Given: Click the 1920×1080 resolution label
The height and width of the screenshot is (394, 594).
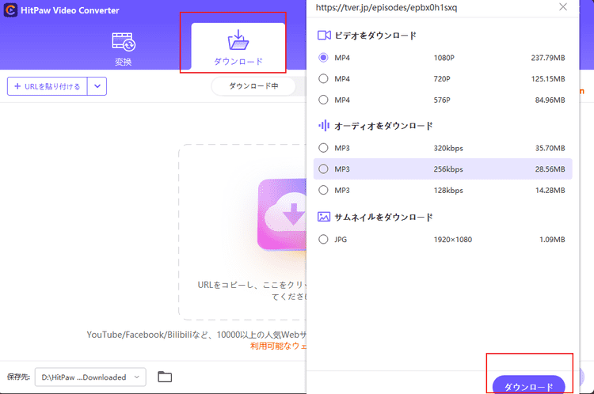Looking at the screenshot, I should point(453,239).
